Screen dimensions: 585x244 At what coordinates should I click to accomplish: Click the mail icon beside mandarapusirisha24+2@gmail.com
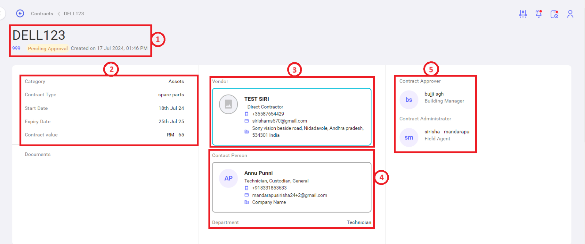point(246,195)
